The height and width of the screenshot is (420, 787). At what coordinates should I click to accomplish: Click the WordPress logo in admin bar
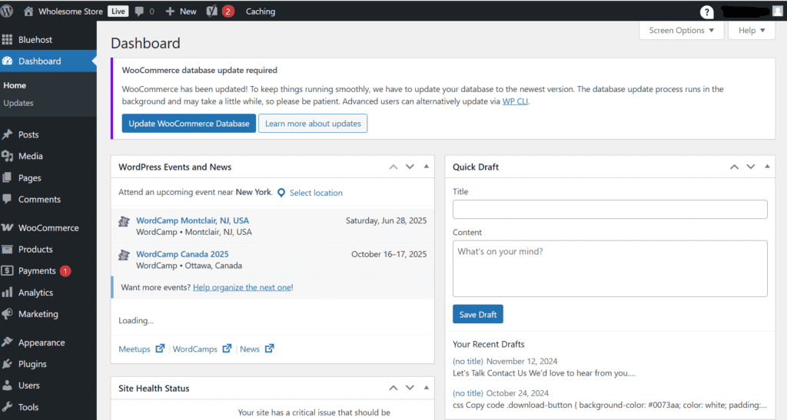(x=6, y=11)
